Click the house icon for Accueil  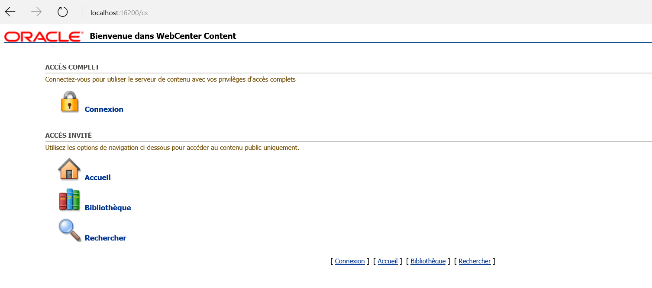tap(69, 169)
